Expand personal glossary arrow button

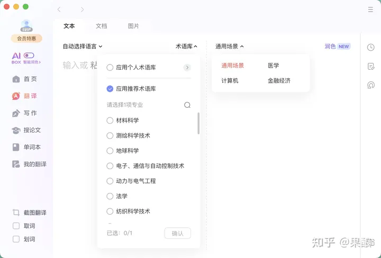187,68
